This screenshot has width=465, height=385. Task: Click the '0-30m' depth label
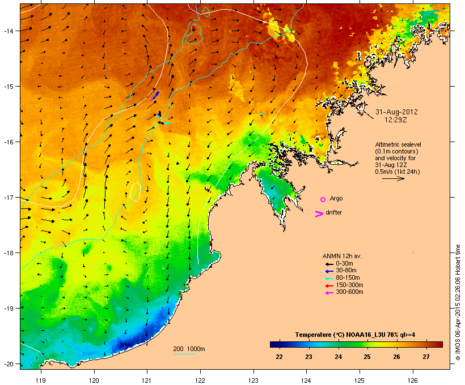[344, 264]
